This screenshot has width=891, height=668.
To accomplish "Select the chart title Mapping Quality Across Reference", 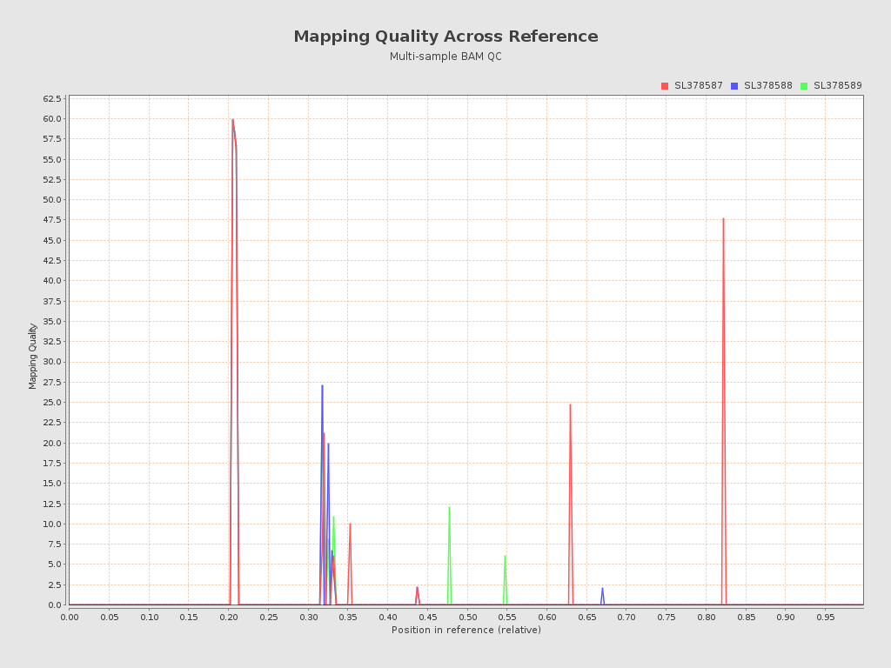I will 445,37.
